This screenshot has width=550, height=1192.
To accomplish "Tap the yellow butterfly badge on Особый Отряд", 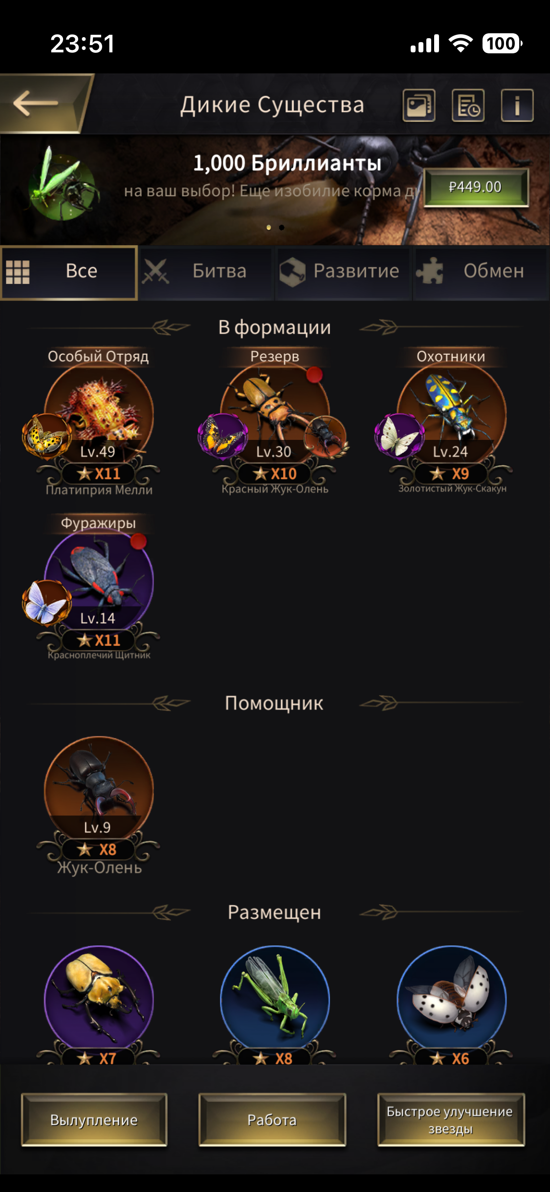I will click(47, 436).
